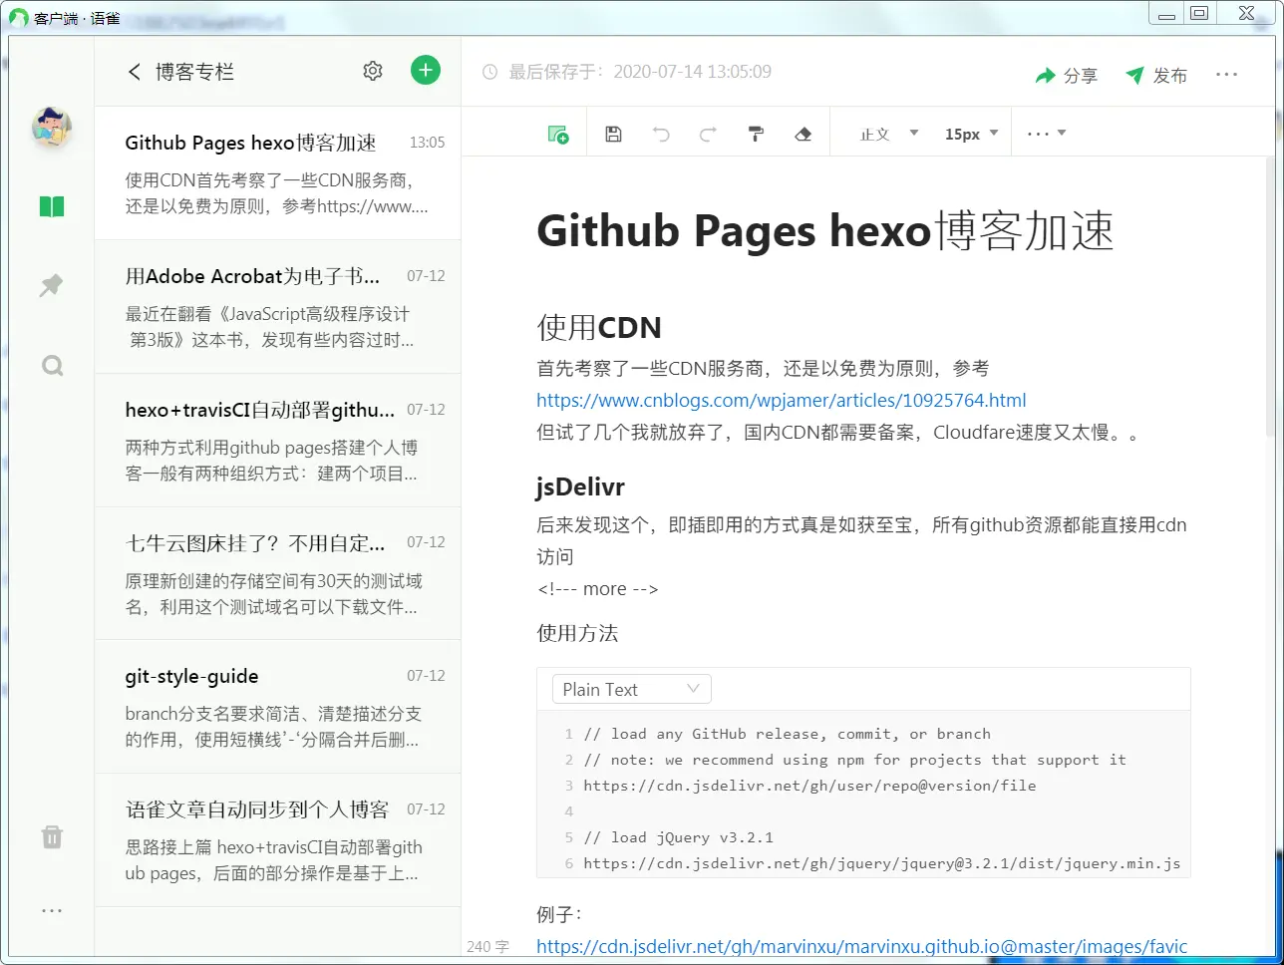Image resolution: width=1284 pixels, height=965 pixels.
Task: Open the 语雀文章自动同步到个人博客 note
Action: tap(278, 840)
